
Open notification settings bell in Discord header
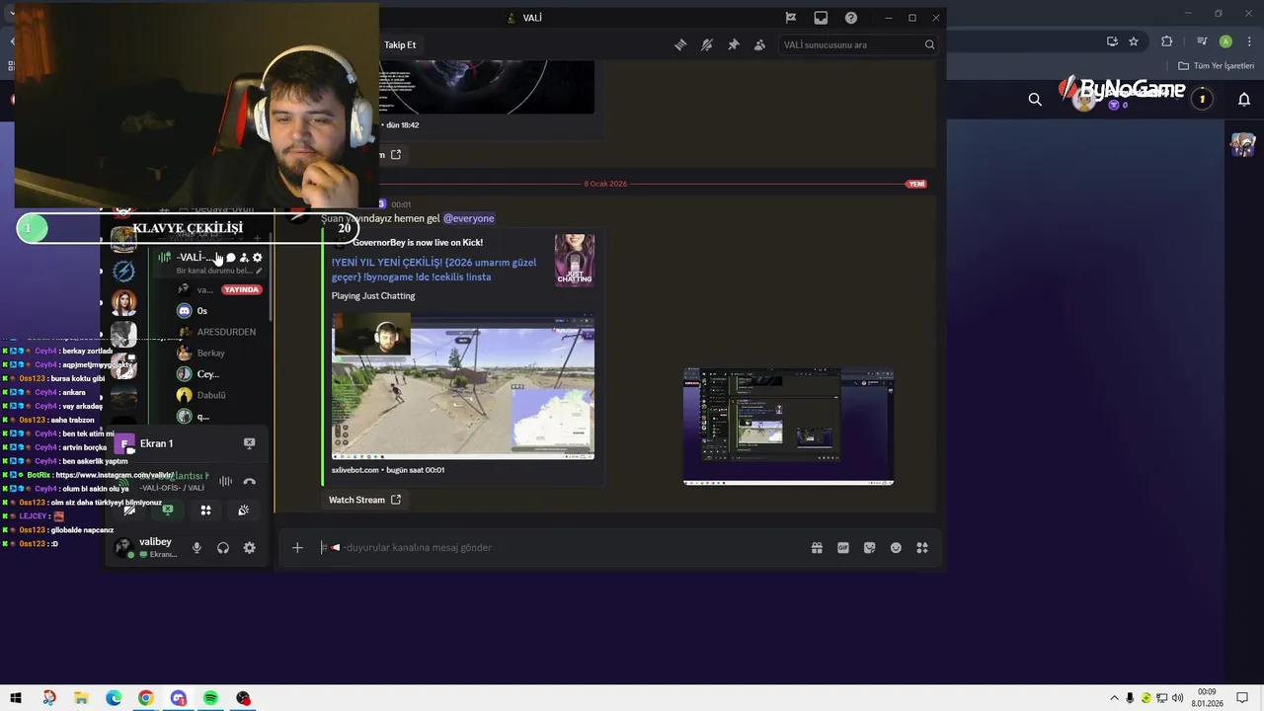tap(707, 44)
